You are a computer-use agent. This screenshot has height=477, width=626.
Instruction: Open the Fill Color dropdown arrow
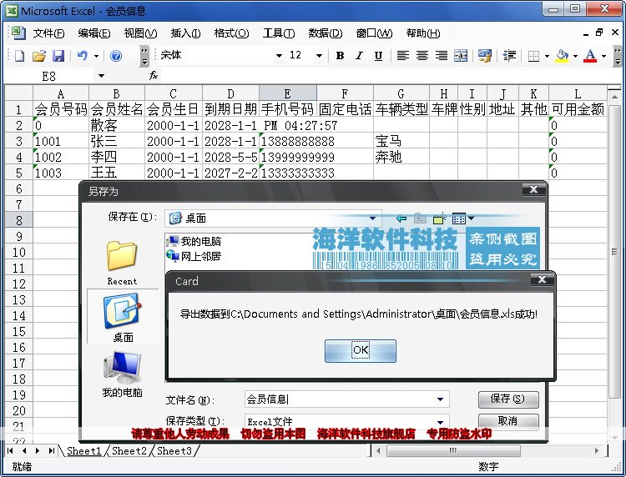(575, 56)
